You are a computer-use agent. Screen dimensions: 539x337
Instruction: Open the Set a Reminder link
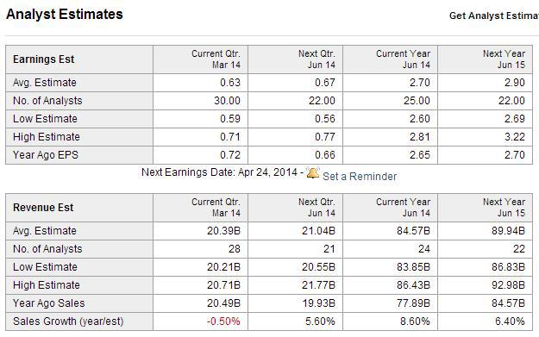coord(360,176)
